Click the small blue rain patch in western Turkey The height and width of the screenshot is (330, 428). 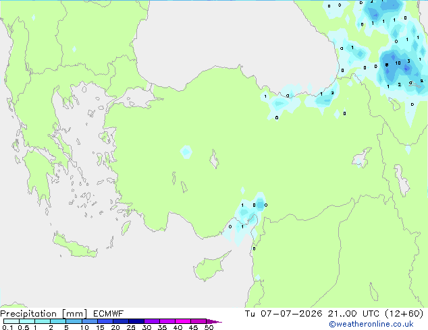[186, 152]
